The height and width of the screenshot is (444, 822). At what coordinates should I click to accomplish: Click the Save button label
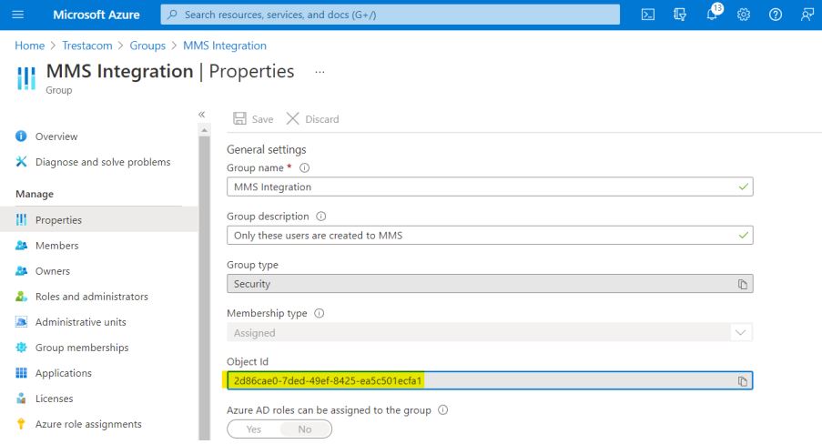click(262, 119)
